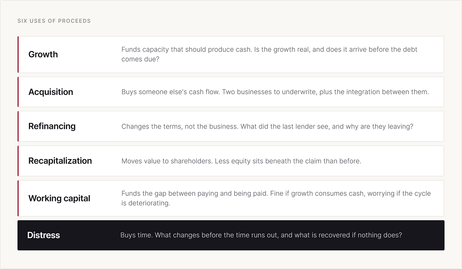Viewport: 462px width, 269px height.
Task: Select the Distress heading in dark row
Action: (x=43, y=235)
